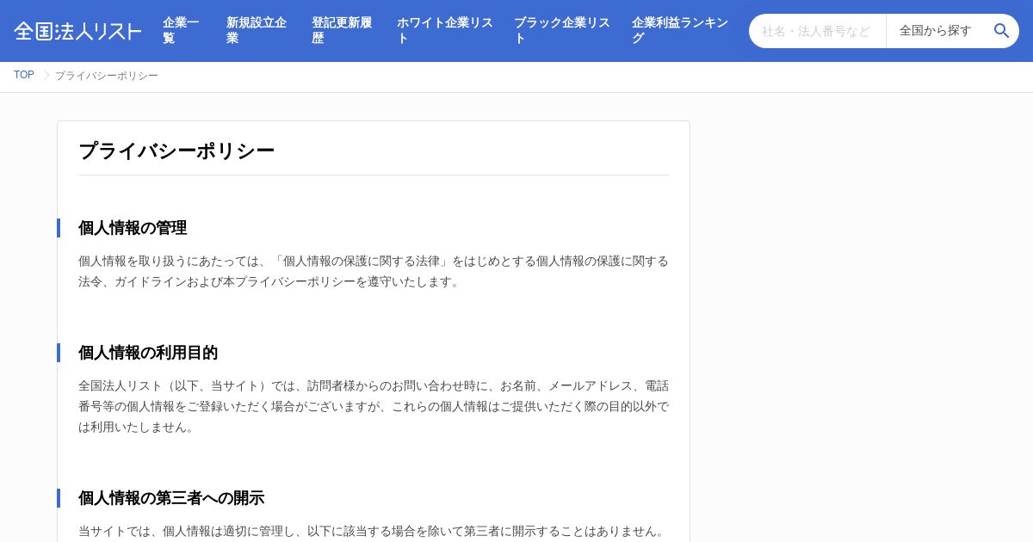Click the TOP breadcrumb link
The width and height of the screenshot is (1033, 542).
click(24, 75)
